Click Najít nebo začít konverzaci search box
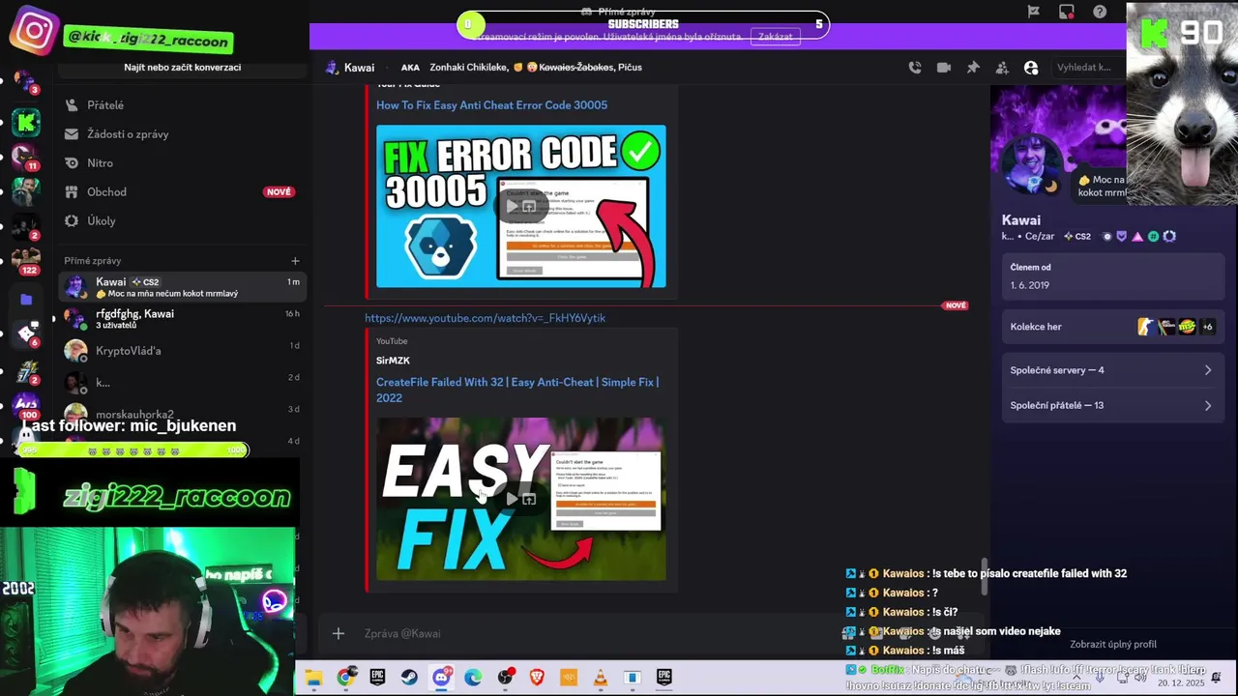This screenshot has height=696, width=1238. [x=182, y=68]
